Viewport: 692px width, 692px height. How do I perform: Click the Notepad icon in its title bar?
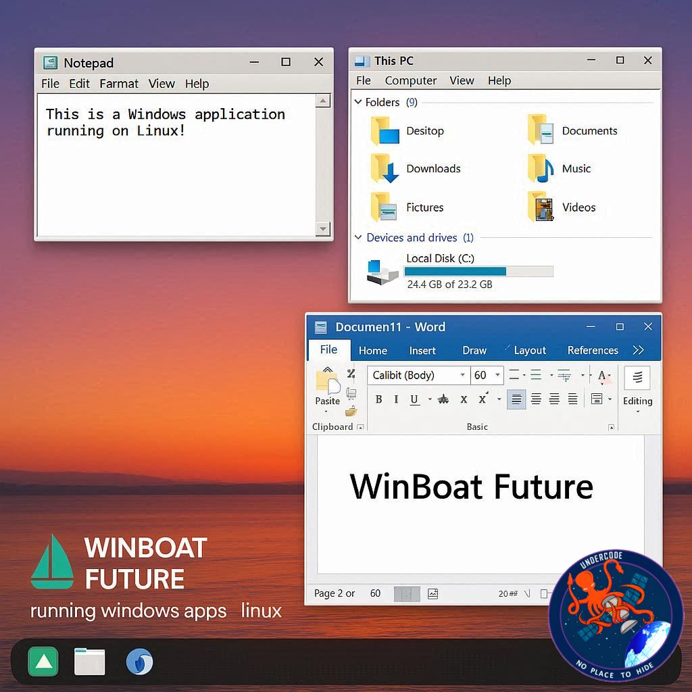click(x=50, y=63)
